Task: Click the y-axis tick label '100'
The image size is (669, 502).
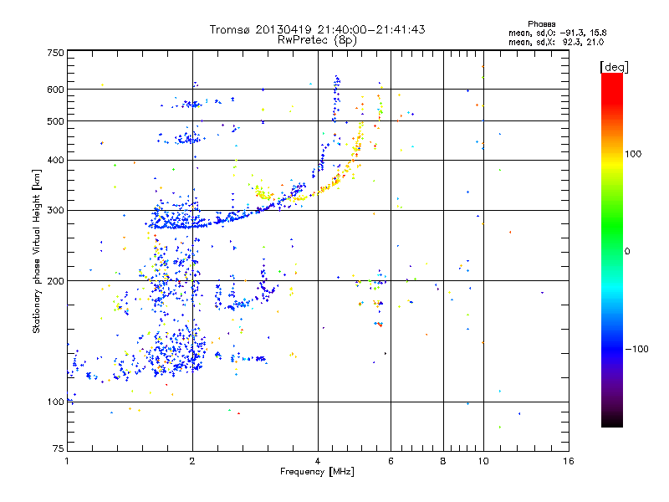Action: pos(55,402)
